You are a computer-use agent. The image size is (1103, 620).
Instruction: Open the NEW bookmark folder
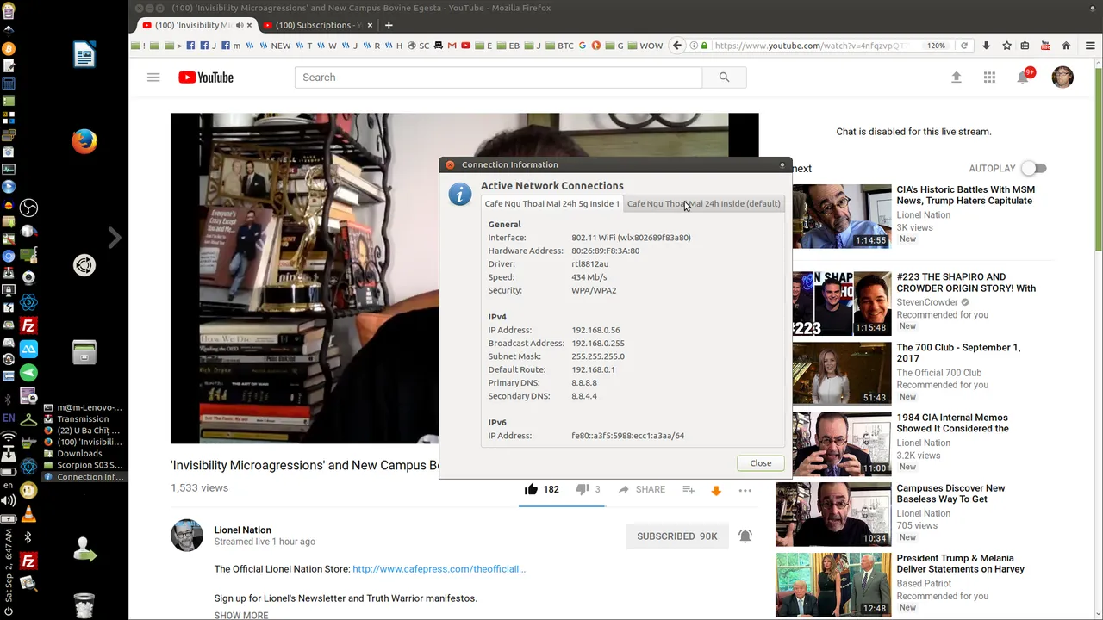coord(275,46)
